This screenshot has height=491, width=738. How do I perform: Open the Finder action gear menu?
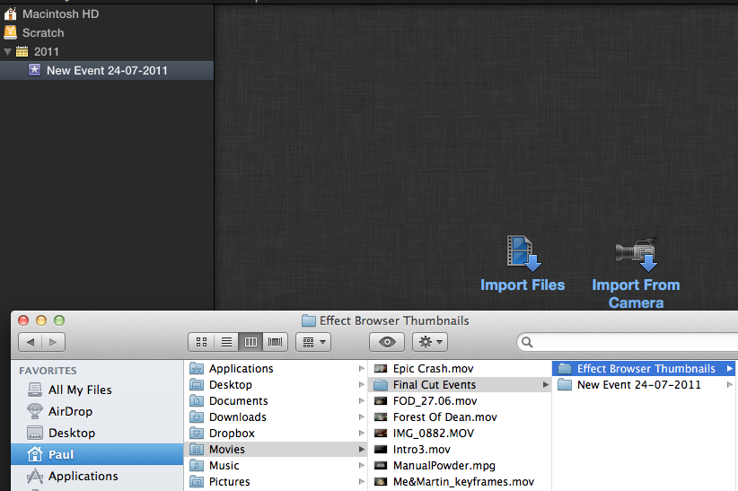pos(430,342)
